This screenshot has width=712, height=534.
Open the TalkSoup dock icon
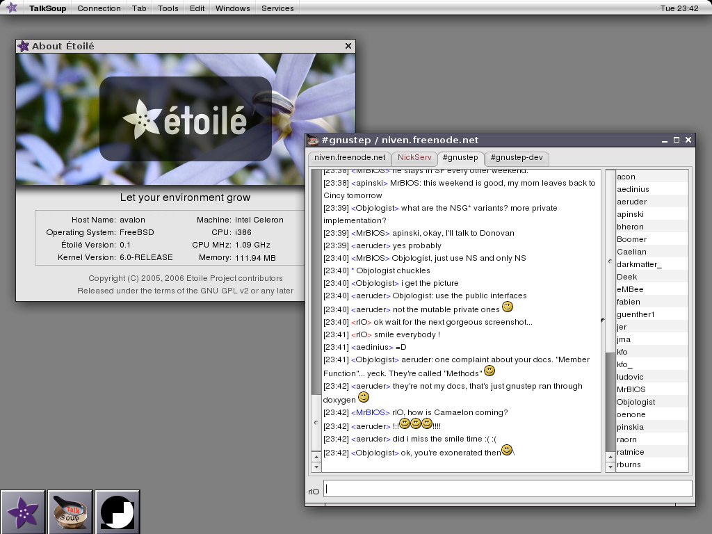[70, 512]
